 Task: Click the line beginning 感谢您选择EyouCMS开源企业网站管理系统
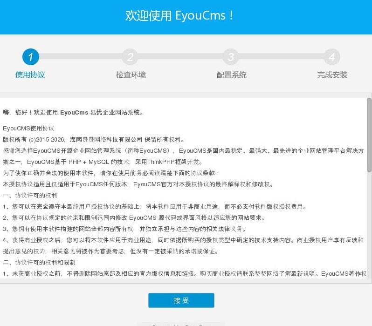(183, 150)
